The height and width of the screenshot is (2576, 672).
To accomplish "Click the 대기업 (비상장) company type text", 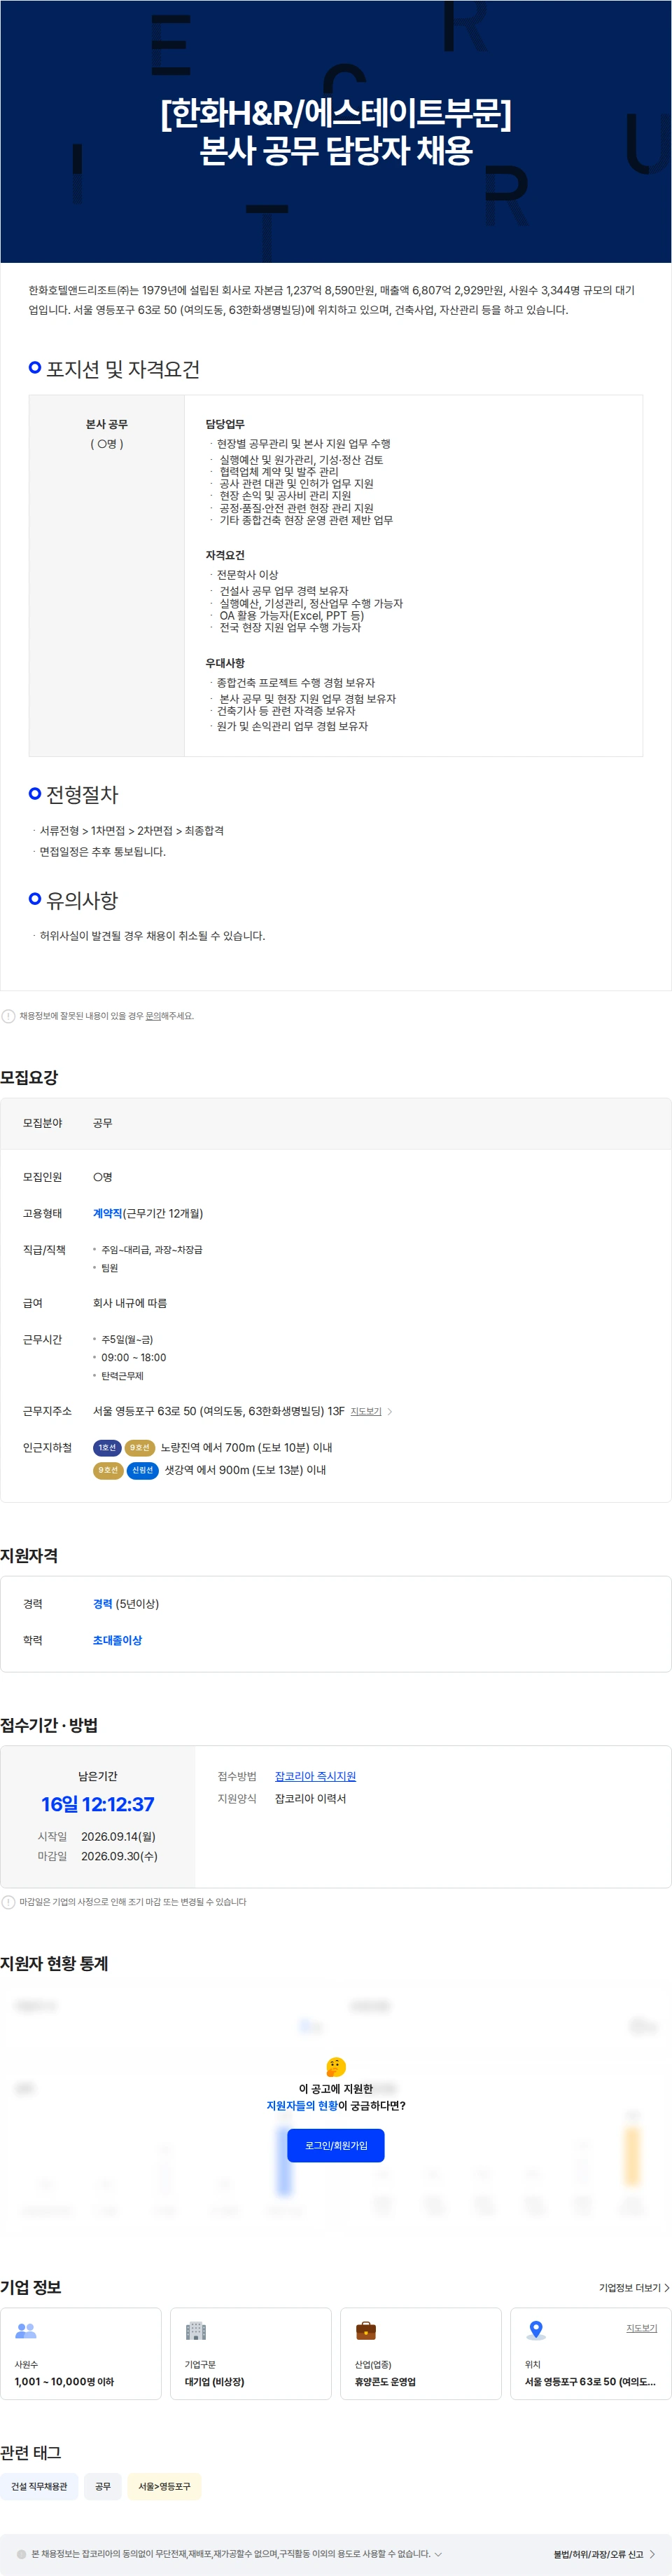I will 215,2381.
